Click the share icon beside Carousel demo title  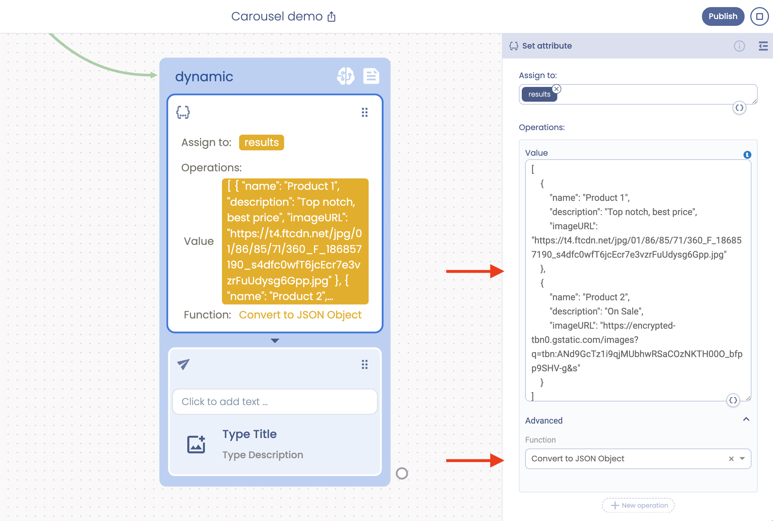tap(331, 16)
